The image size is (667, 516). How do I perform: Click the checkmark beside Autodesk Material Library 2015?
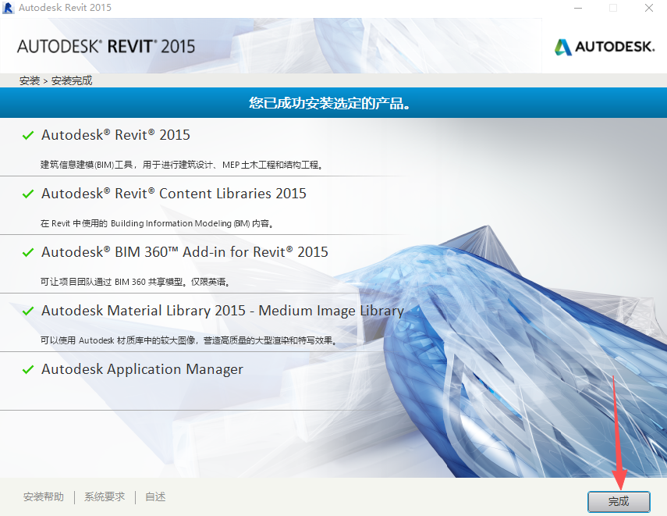pyautogui.click(x=28, y=311)
